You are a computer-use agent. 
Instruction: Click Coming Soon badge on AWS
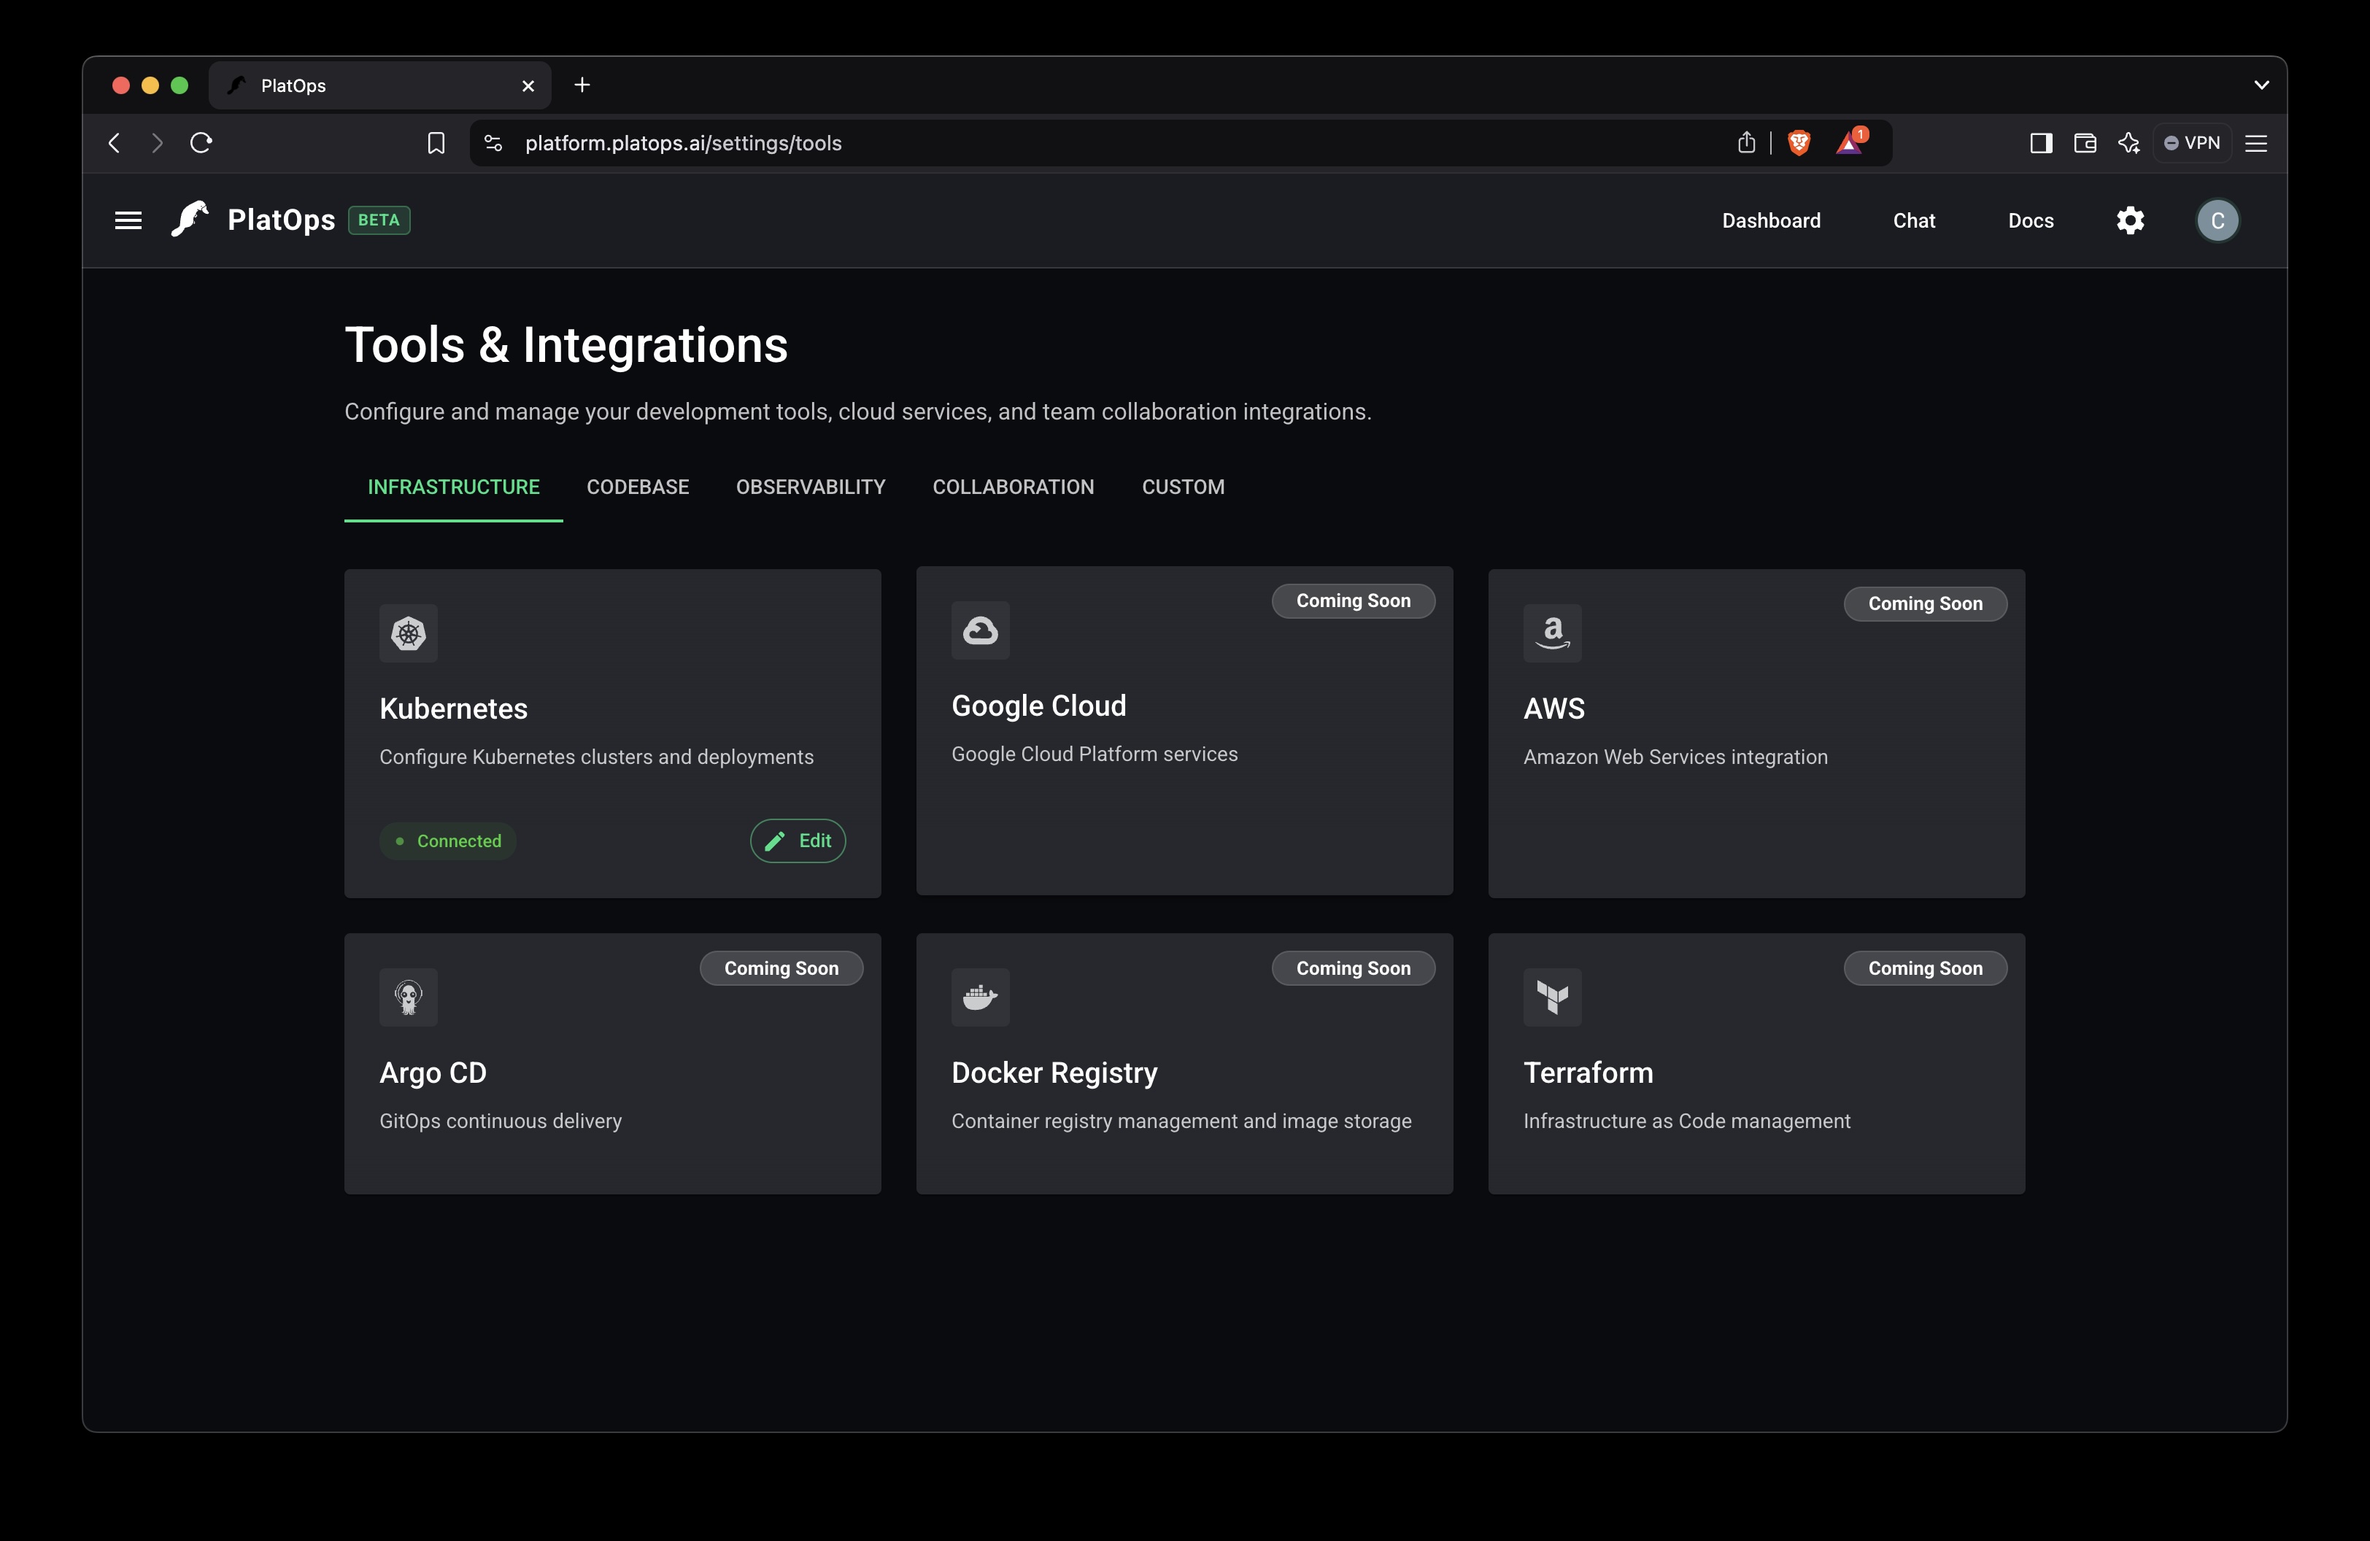click(x=1925, y=603)
